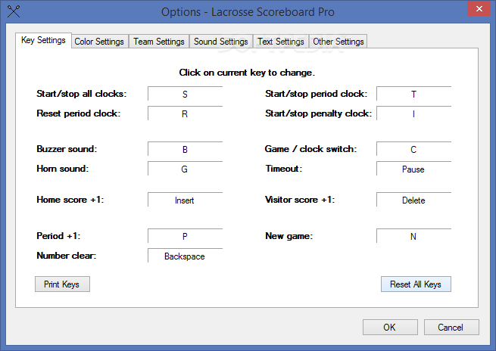Open the Text Settings tab

[x=281, y=42]
